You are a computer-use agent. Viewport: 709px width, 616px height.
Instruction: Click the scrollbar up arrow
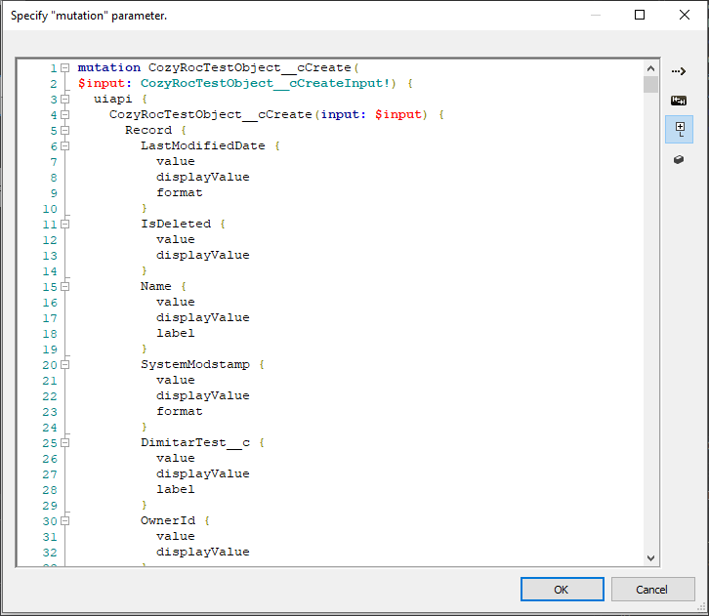(651, 68)
